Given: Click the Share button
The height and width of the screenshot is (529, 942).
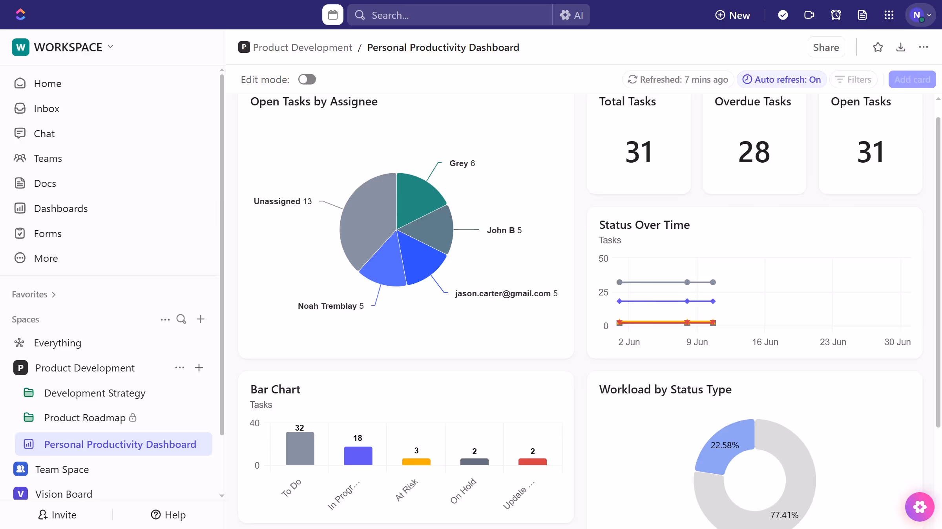Looking at the screenshot, I should (x=826, y=47).
